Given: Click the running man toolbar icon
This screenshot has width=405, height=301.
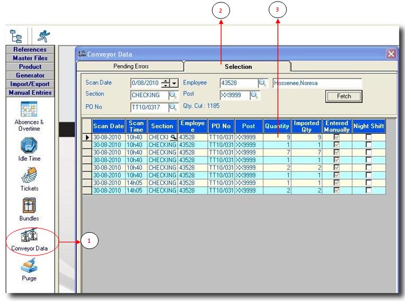Looking at the screenshot, I should point(44,35).
